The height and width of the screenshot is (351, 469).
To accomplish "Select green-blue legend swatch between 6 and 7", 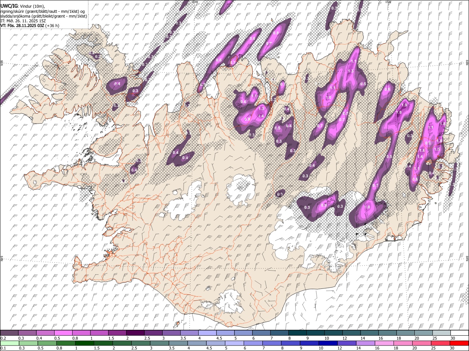I will tap(253, 343).
